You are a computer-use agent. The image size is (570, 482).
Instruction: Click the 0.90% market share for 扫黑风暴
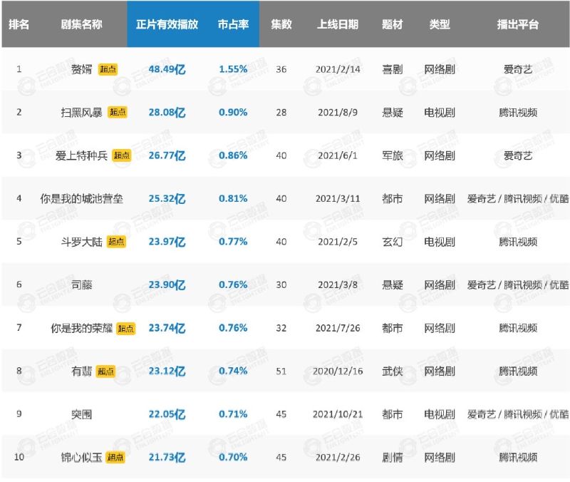233,112
